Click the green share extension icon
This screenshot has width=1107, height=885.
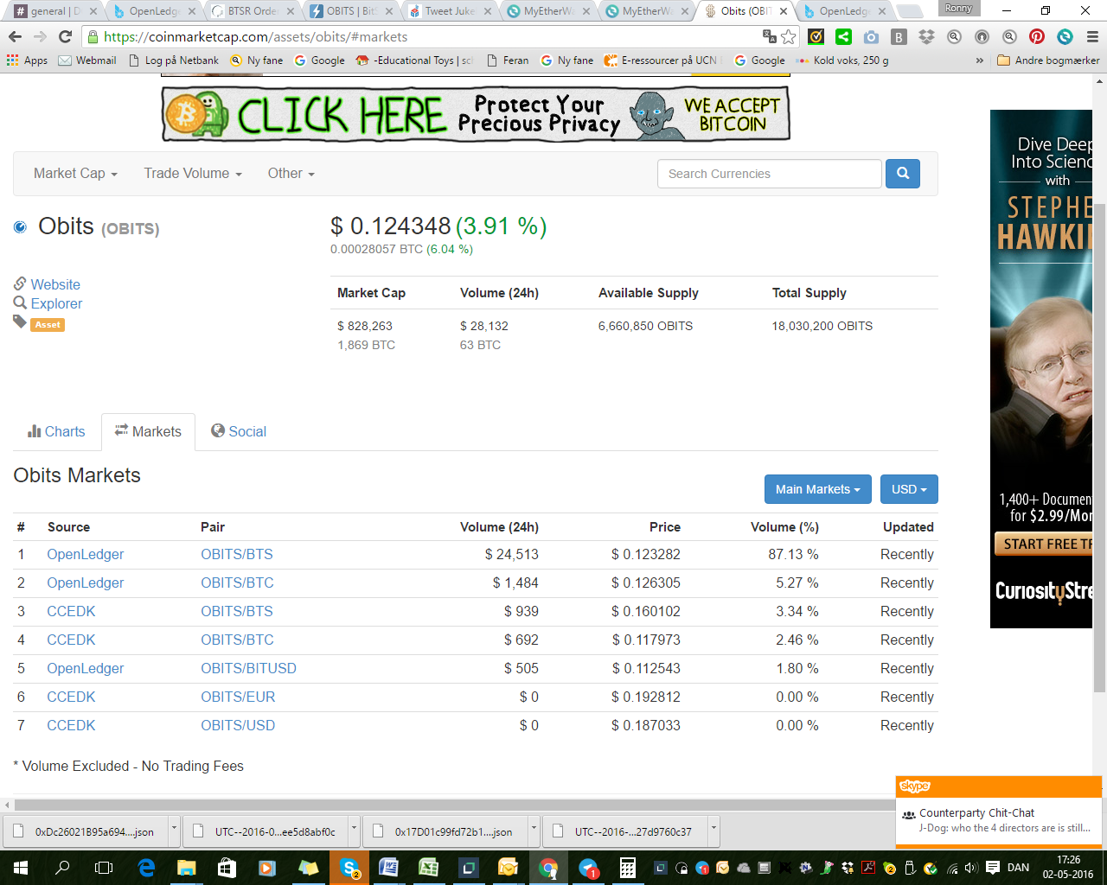[843, 37]
